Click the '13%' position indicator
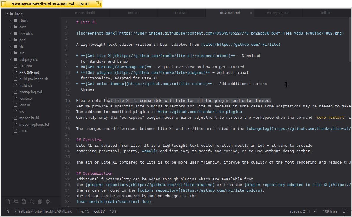 (113, 211)
